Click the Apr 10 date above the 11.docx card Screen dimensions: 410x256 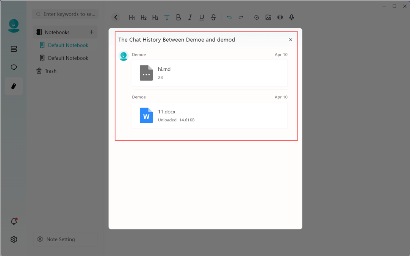(x=281, y=97)
